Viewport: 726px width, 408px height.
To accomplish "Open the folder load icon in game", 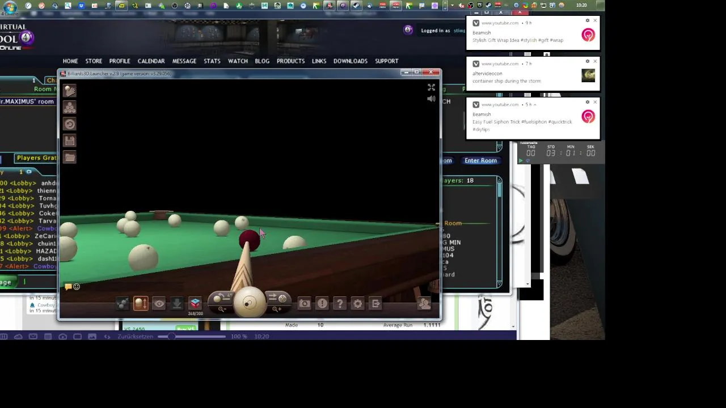I will pos(70,158).
